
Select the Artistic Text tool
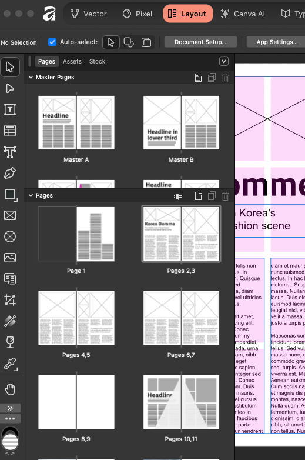(x=10, y=152)
